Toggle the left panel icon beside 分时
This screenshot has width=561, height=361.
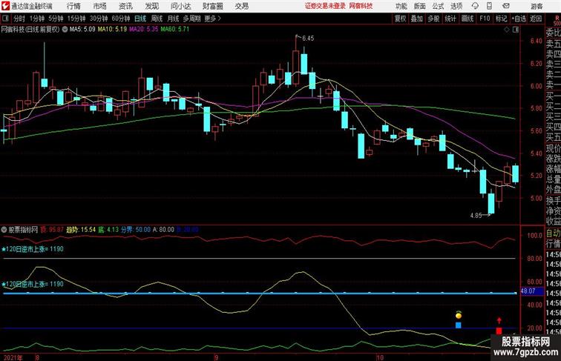pos(5,19)
